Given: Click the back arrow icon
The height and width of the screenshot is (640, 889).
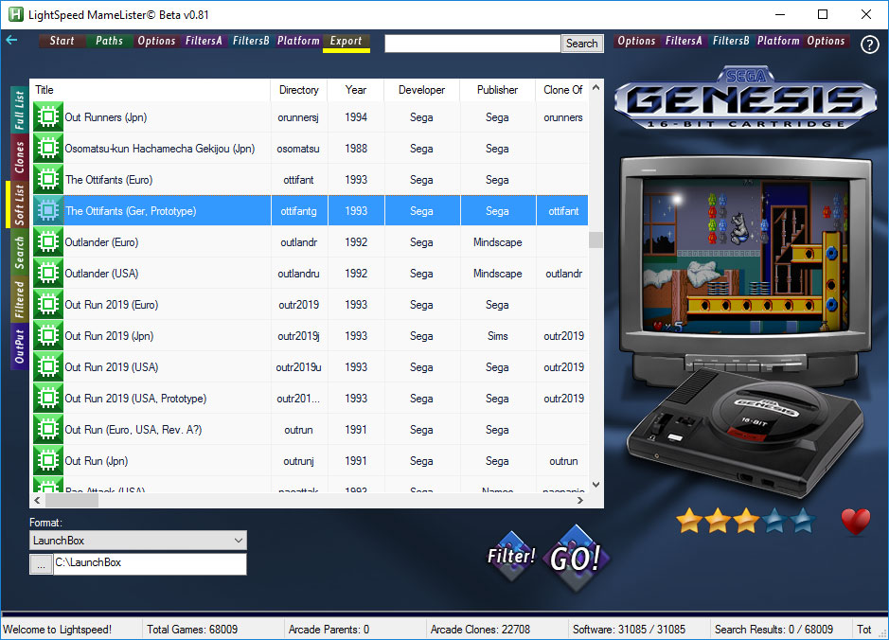Looking at the screenshot, I should [11, 40].
